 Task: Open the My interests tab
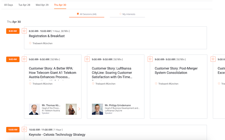(x=127, y=14)
